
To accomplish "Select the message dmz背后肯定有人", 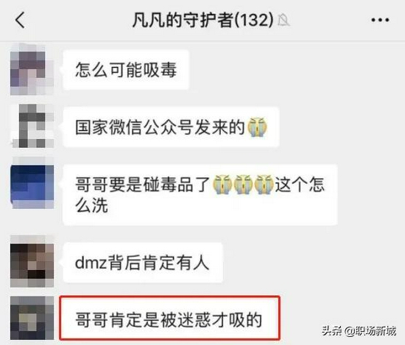I will click(x=143, y=263).
